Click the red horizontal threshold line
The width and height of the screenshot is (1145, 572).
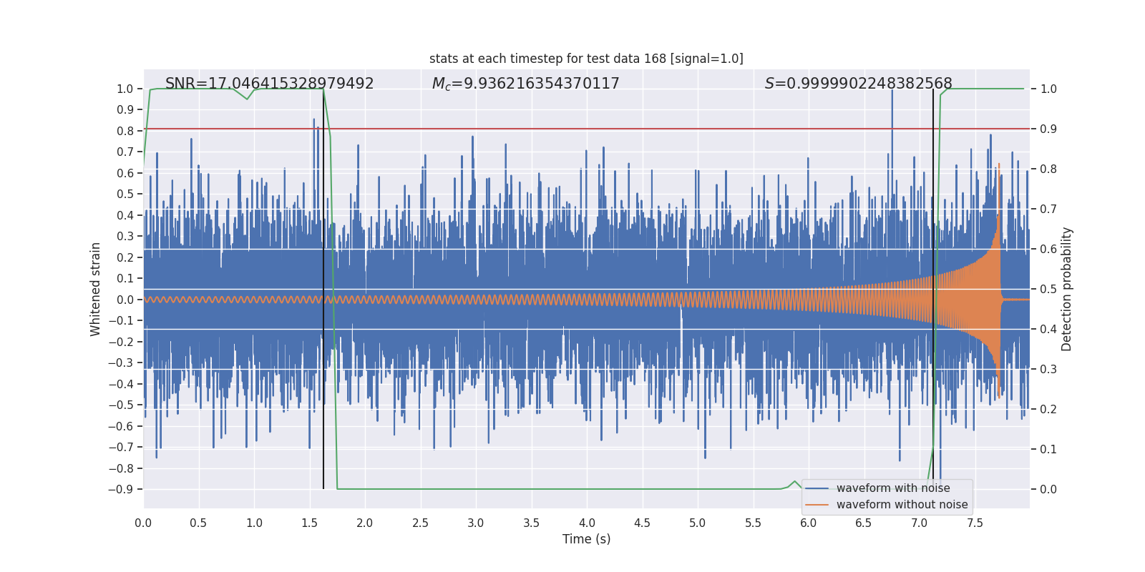point(586,129)
